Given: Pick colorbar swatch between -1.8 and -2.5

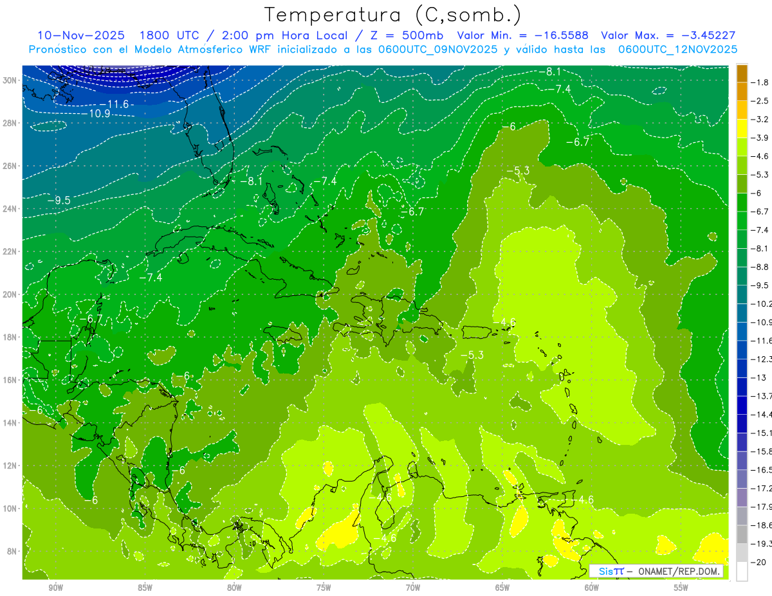Looking at the screenshot, I should 742,91.
